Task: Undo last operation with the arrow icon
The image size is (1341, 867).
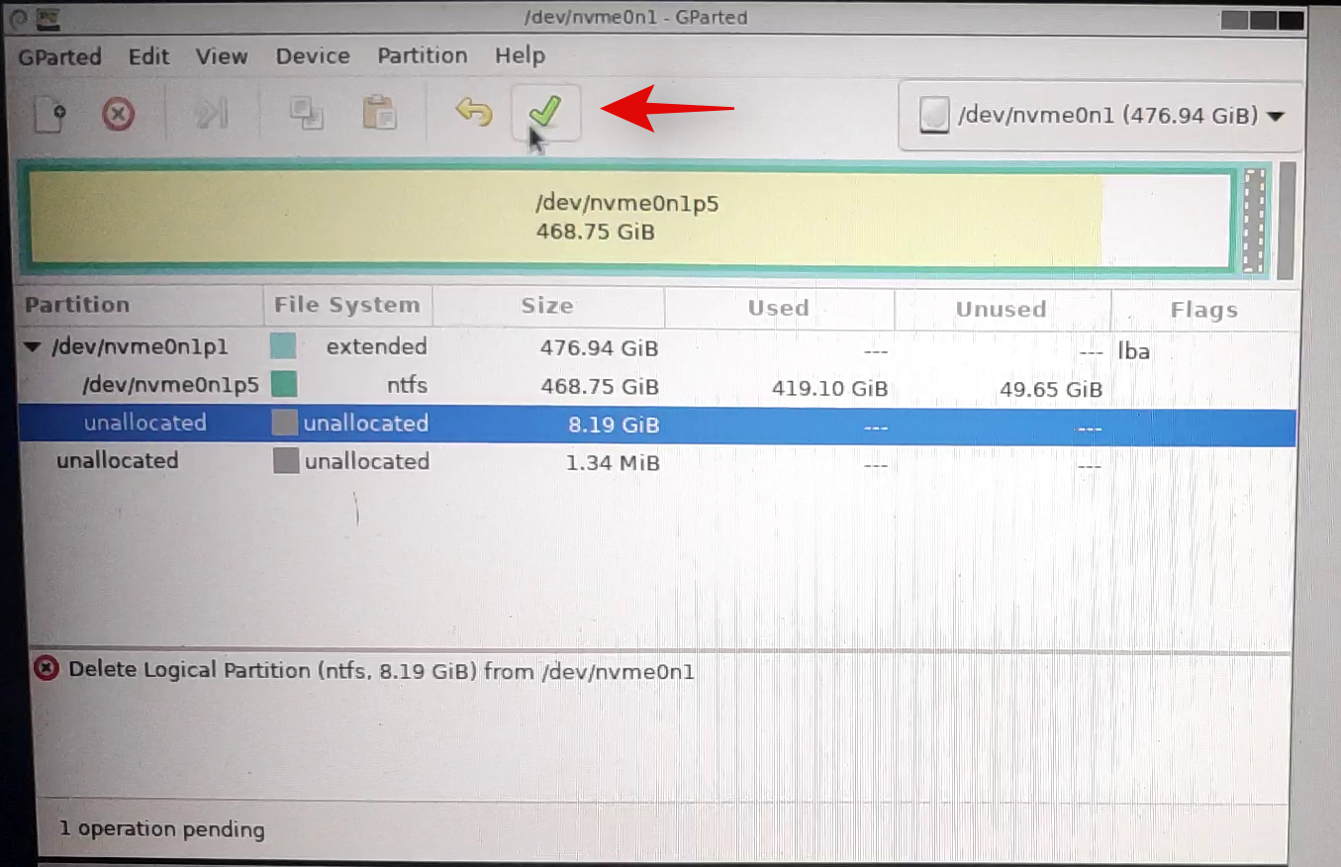Action: (474, 112)
